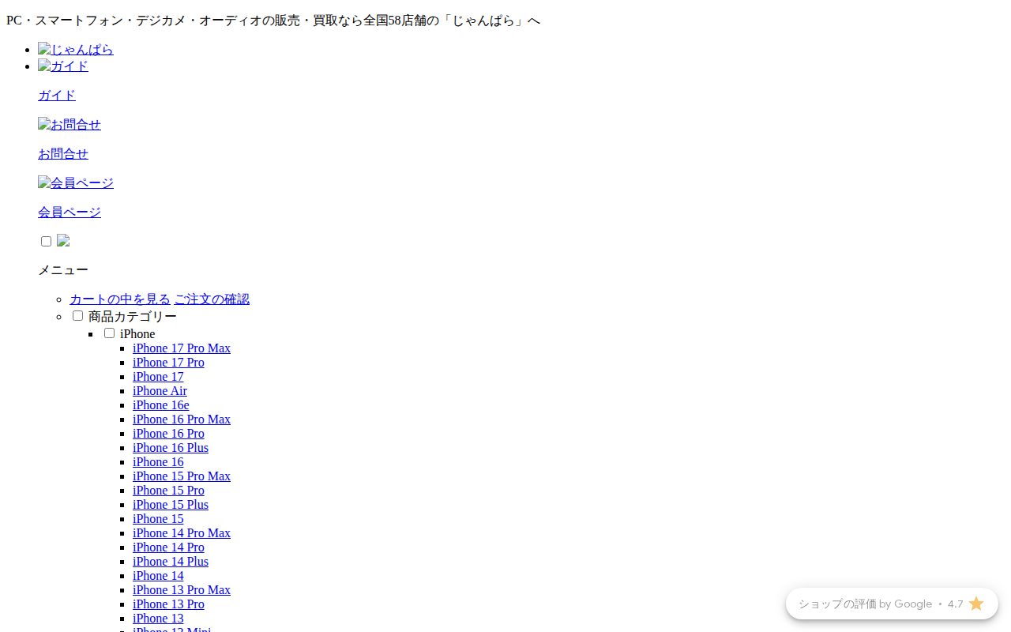The image size is (1011, 632).
Task: Click the menu image beside the first checkbox
Action: tap(63, 241)
